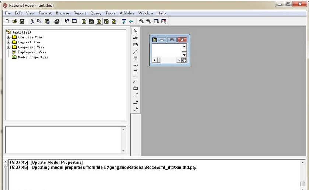This screenshot has height=190, width=309.
Task: Click the back arrow toolbar icon
Action: coord(131,21)
